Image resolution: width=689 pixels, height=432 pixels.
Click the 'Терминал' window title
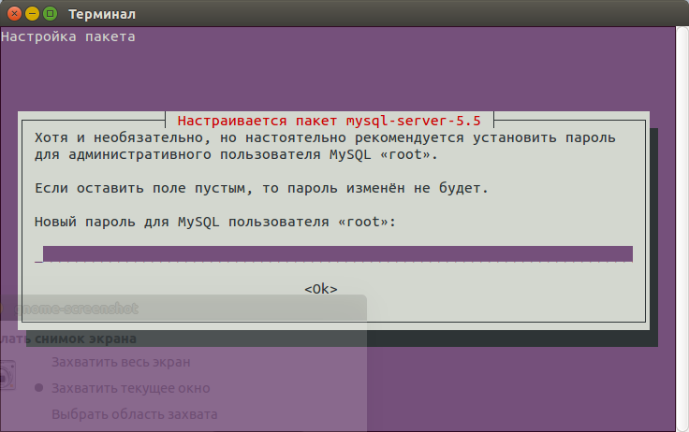point(102,14)
